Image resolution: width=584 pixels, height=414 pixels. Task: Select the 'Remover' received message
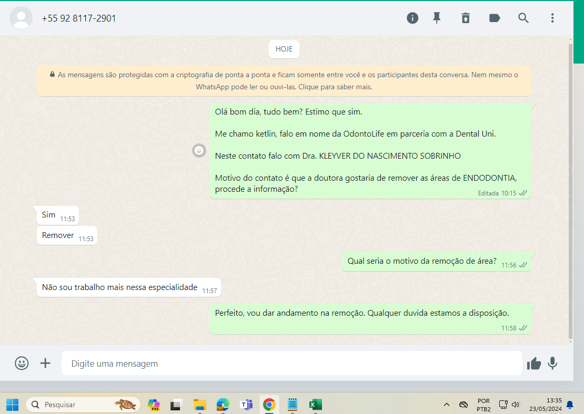[67, 235]
